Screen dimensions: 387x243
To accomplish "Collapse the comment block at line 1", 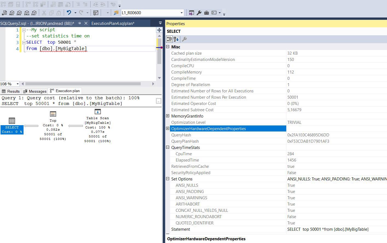I will click(24, 30).
